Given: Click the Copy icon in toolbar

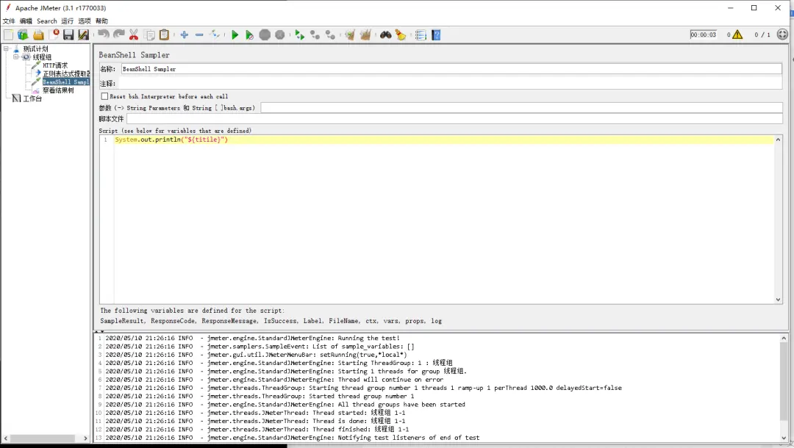Looking at the screenshot, I should tap(149, 35).
